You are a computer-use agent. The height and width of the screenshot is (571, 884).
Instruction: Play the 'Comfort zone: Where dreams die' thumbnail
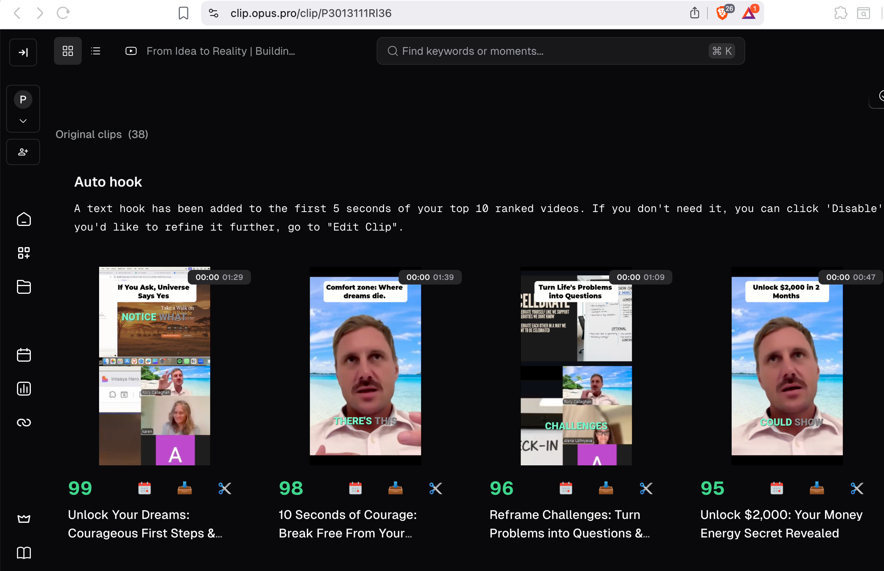click(x=365, y=366)
